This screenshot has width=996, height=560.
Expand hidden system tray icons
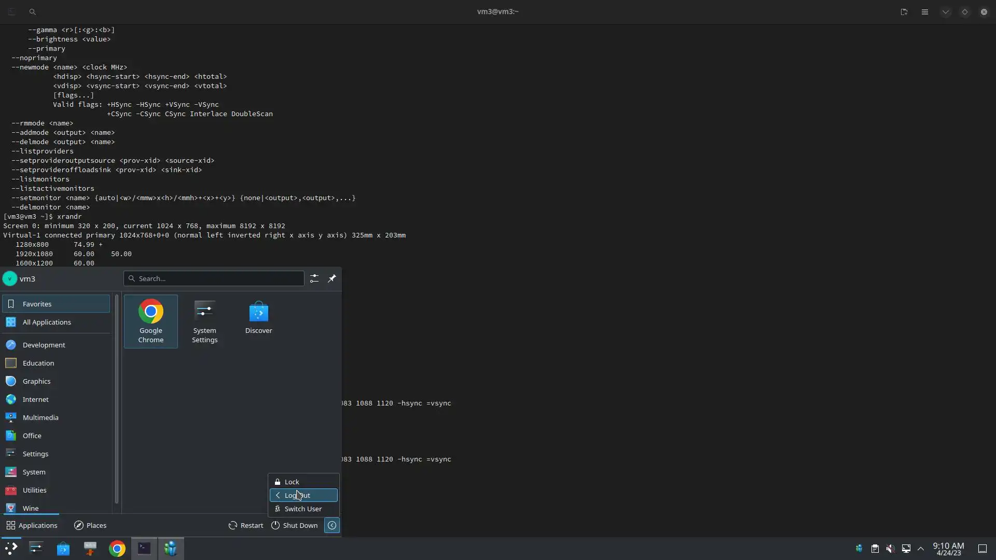(921, 549)
